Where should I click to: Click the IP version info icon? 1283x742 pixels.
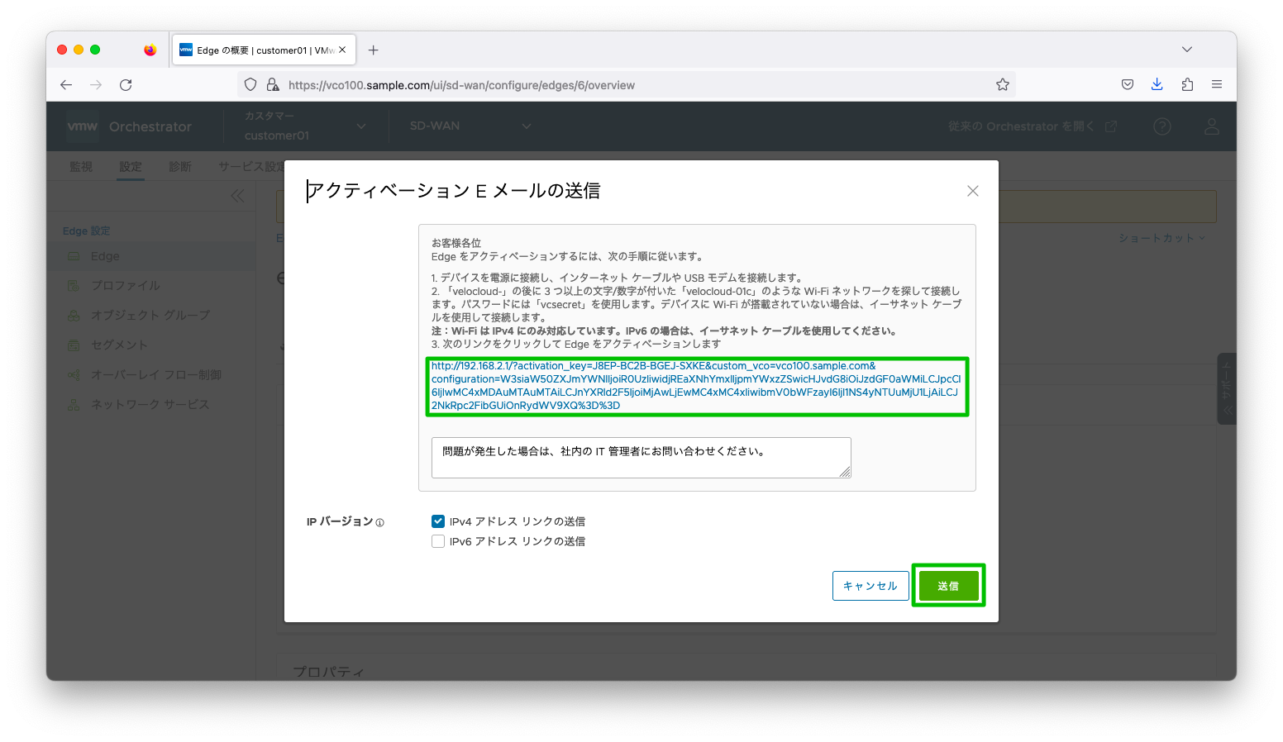[380, 523]
